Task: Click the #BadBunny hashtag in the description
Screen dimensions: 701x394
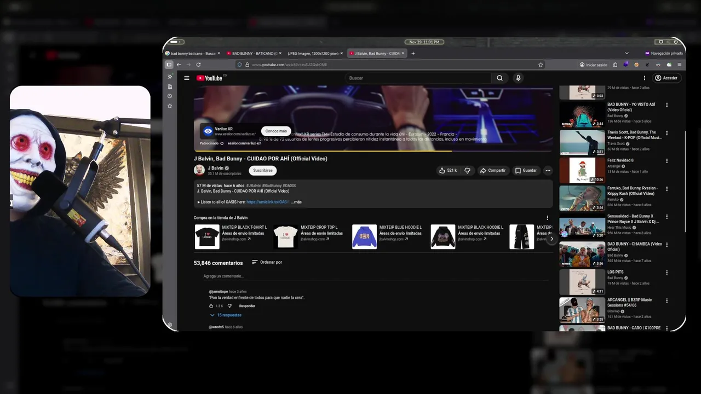Action: 272,186
